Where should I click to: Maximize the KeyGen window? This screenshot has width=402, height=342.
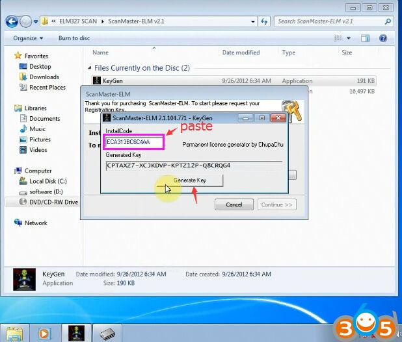[x=261, y=118]
